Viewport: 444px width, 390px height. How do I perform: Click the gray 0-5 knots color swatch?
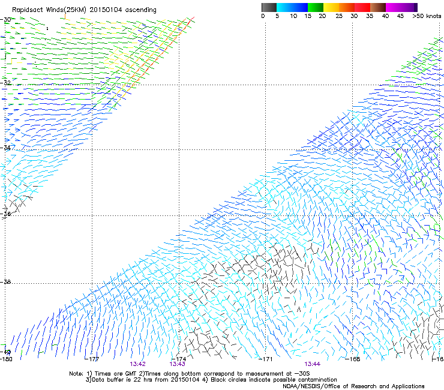[x=269, y=7]
